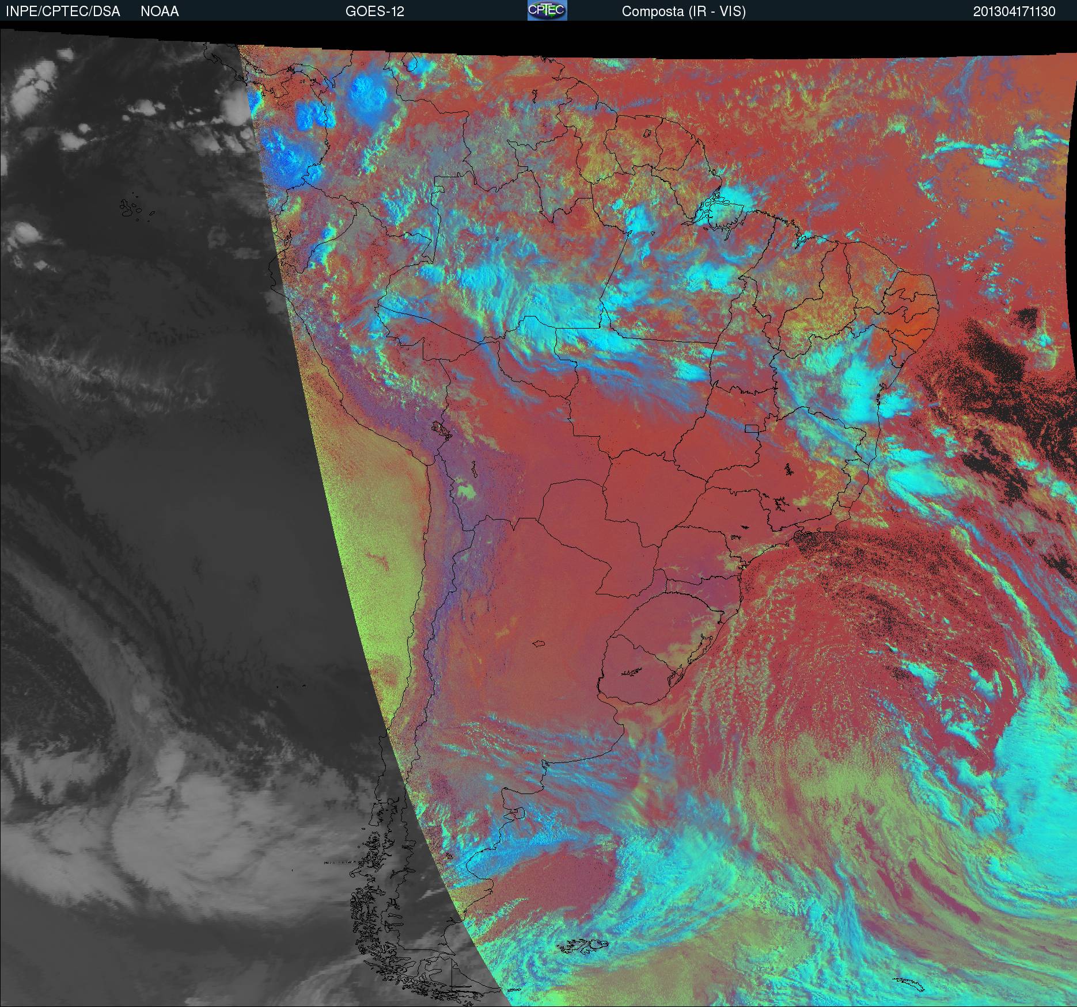
Task: Select the INPE/CPTEC/DSA header text
Action: [x=63, y=12]
